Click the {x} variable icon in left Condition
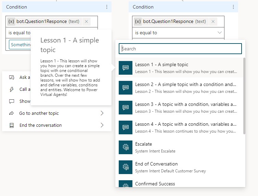The width and height of the screenshot is (258, 196). click(x=11, y=22)
